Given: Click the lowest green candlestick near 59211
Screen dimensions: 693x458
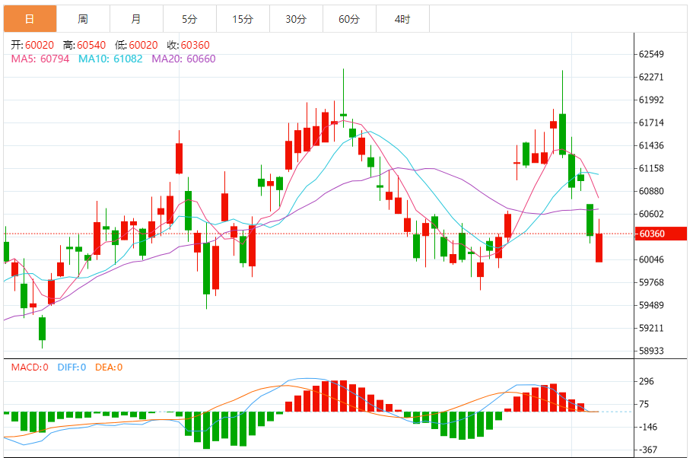Looking at the screenshot, I should [42, 329].
